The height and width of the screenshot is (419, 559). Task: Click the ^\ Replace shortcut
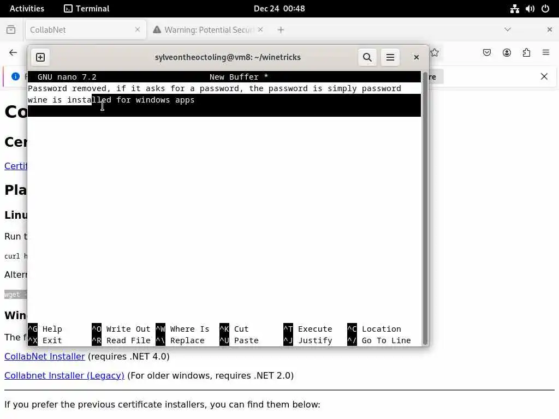(x=180, y=340)
